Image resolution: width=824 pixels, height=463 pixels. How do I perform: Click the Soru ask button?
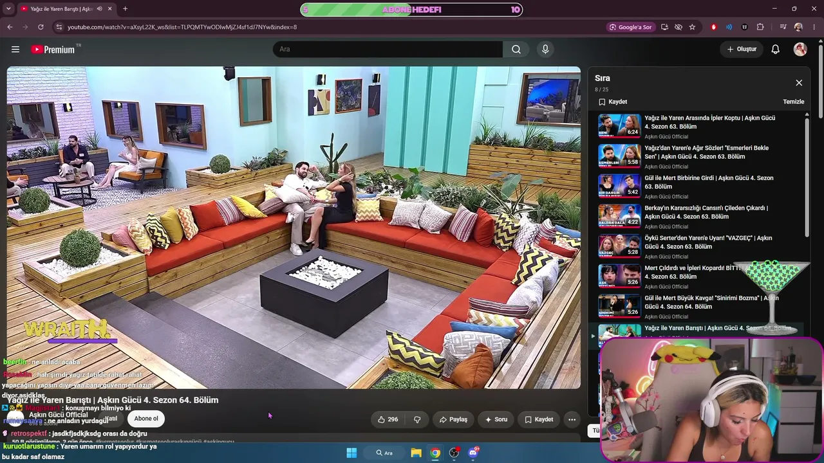496,419
